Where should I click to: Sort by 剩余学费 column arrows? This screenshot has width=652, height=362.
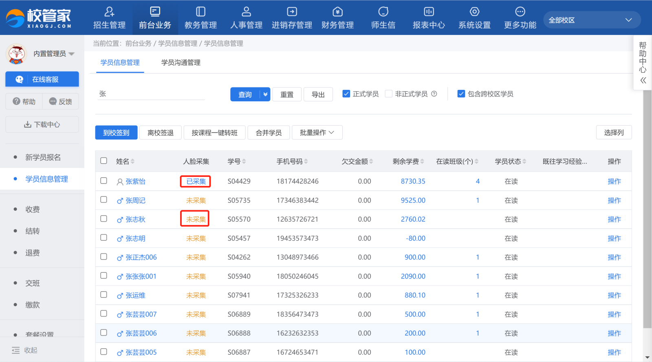(x=422, y=161)
